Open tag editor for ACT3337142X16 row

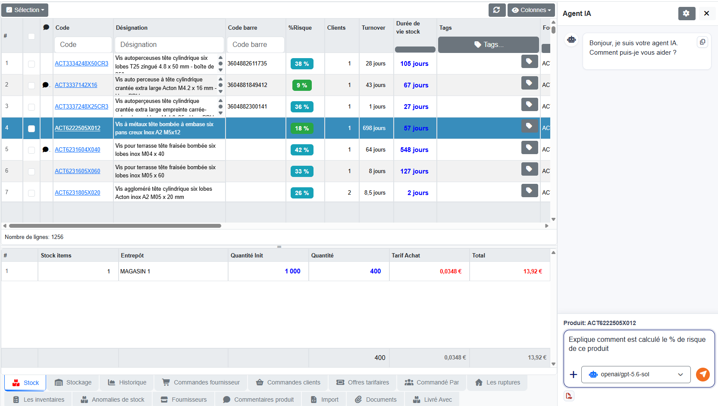(x=529, y=83)
